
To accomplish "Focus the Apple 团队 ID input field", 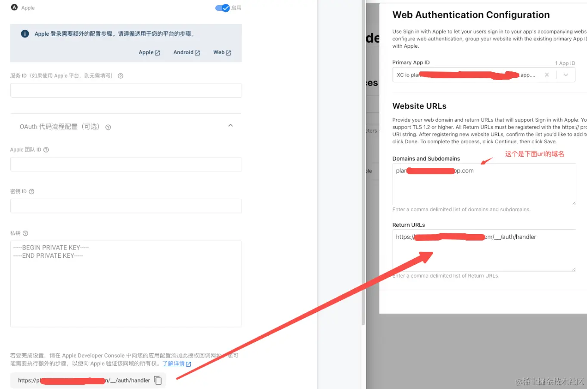I will [x=126, y=164].
